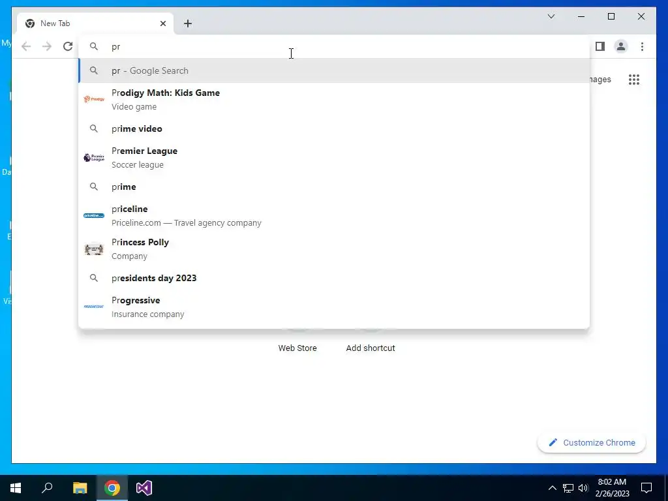668x501 pixels.
Task: Close the New Tab tab
Action: tap(162, 23)
